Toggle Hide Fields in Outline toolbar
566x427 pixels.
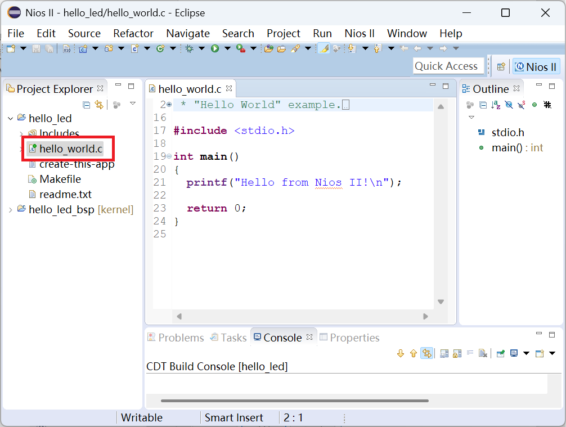[509, 105]
